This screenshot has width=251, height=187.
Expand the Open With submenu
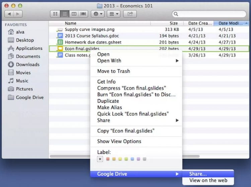(136, 61)
